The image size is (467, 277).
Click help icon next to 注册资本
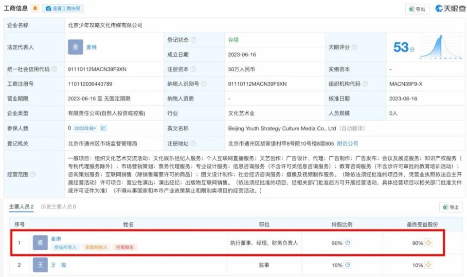193,69
